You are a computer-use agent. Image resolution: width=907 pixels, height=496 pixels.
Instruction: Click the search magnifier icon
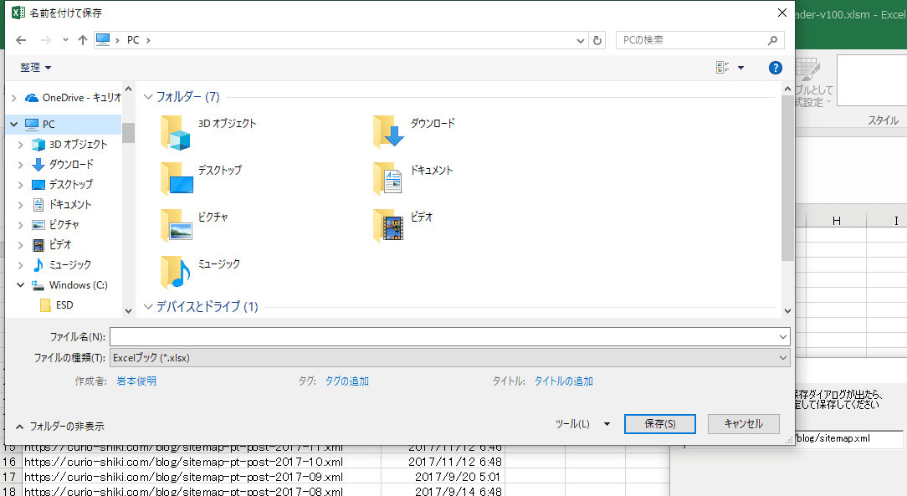point(773,40)
